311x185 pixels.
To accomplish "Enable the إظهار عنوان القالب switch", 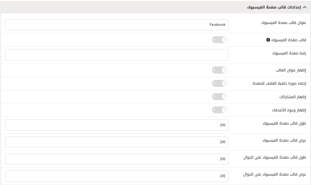I will point(220,70).
